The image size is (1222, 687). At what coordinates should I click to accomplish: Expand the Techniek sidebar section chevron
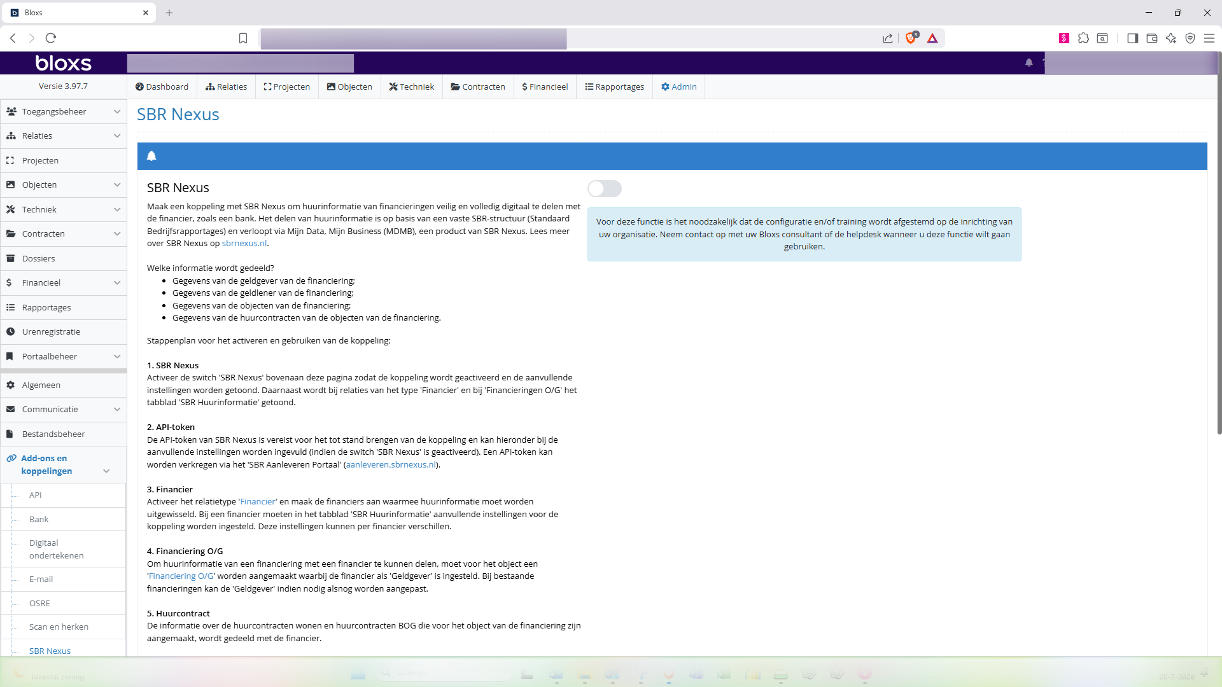coord(117,209)
